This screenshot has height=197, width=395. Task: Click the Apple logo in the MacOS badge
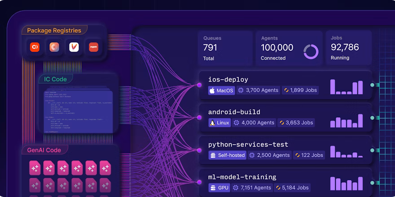(212, 90)
